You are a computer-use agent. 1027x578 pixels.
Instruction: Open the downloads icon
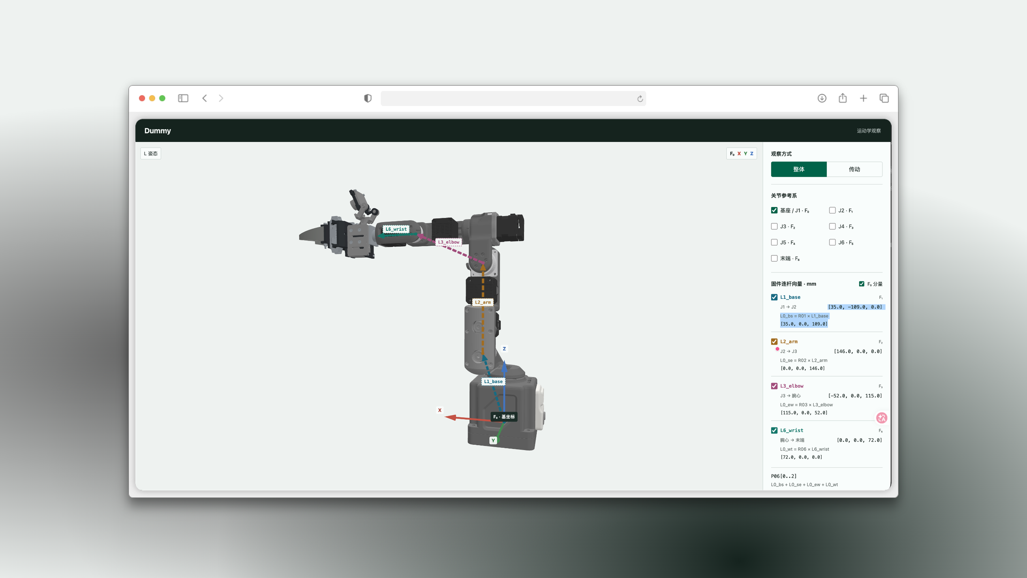click(822, 98)
